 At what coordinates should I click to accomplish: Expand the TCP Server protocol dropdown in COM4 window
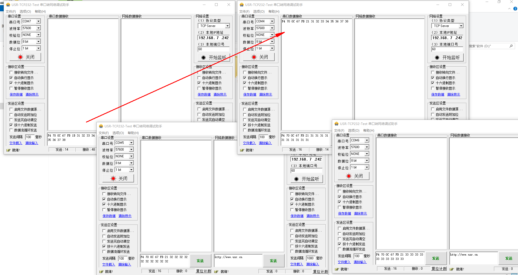461,26
